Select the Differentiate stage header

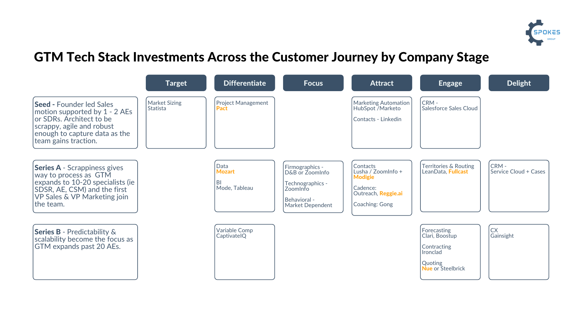point(244,83)
